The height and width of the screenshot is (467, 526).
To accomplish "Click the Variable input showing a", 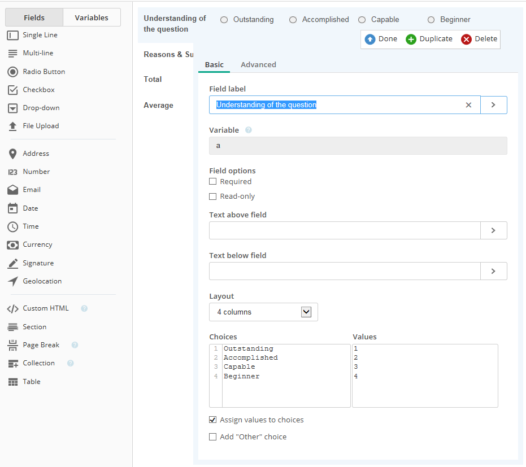I will pos(358,146).
